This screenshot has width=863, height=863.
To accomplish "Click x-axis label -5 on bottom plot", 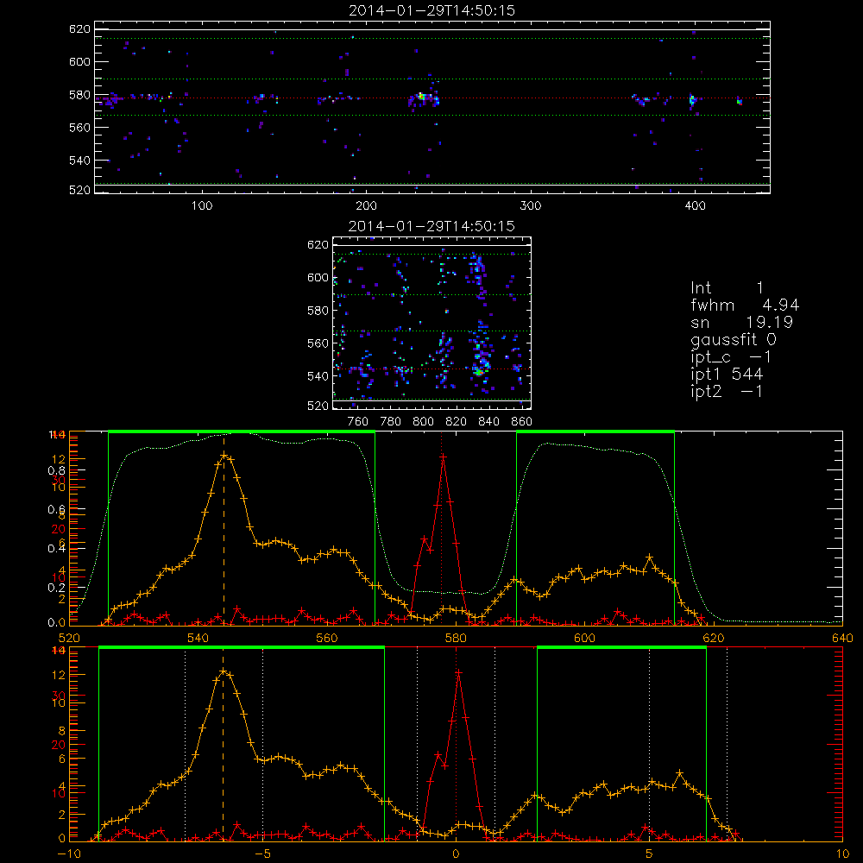I will (x=262, y=854).
